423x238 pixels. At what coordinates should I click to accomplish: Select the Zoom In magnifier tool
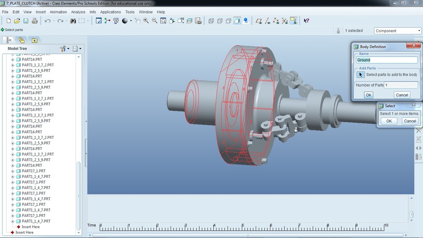146,21
